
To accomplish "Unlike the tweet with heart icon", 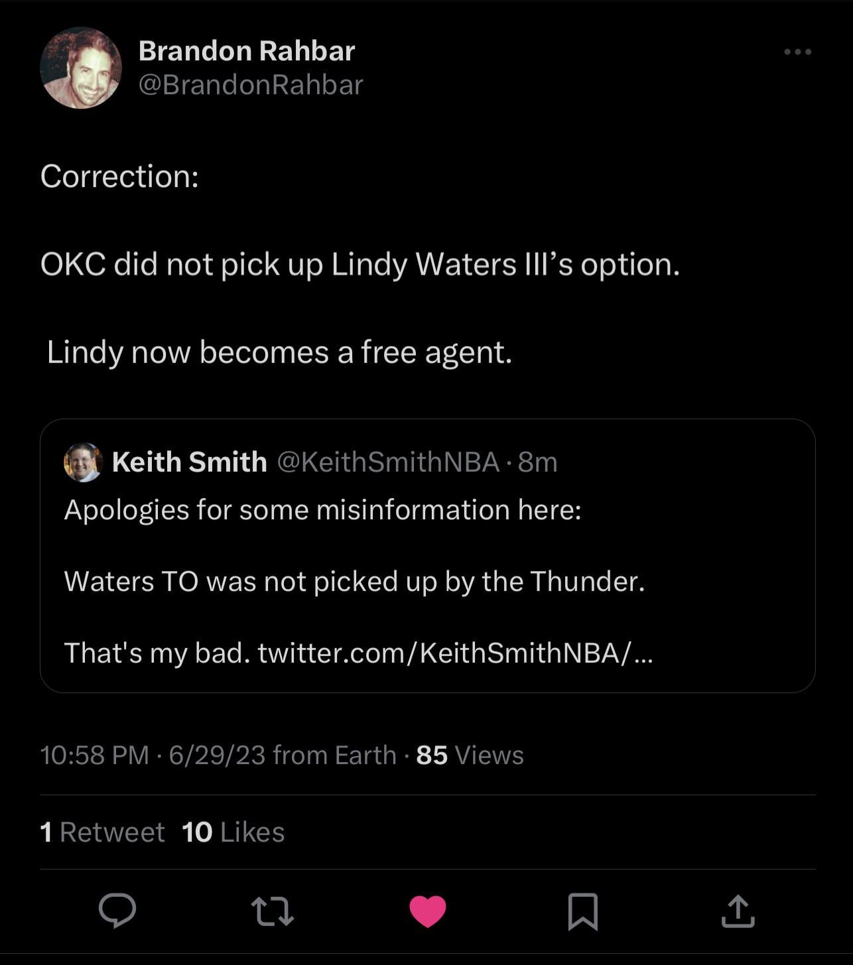I will [x=428, y=911].
